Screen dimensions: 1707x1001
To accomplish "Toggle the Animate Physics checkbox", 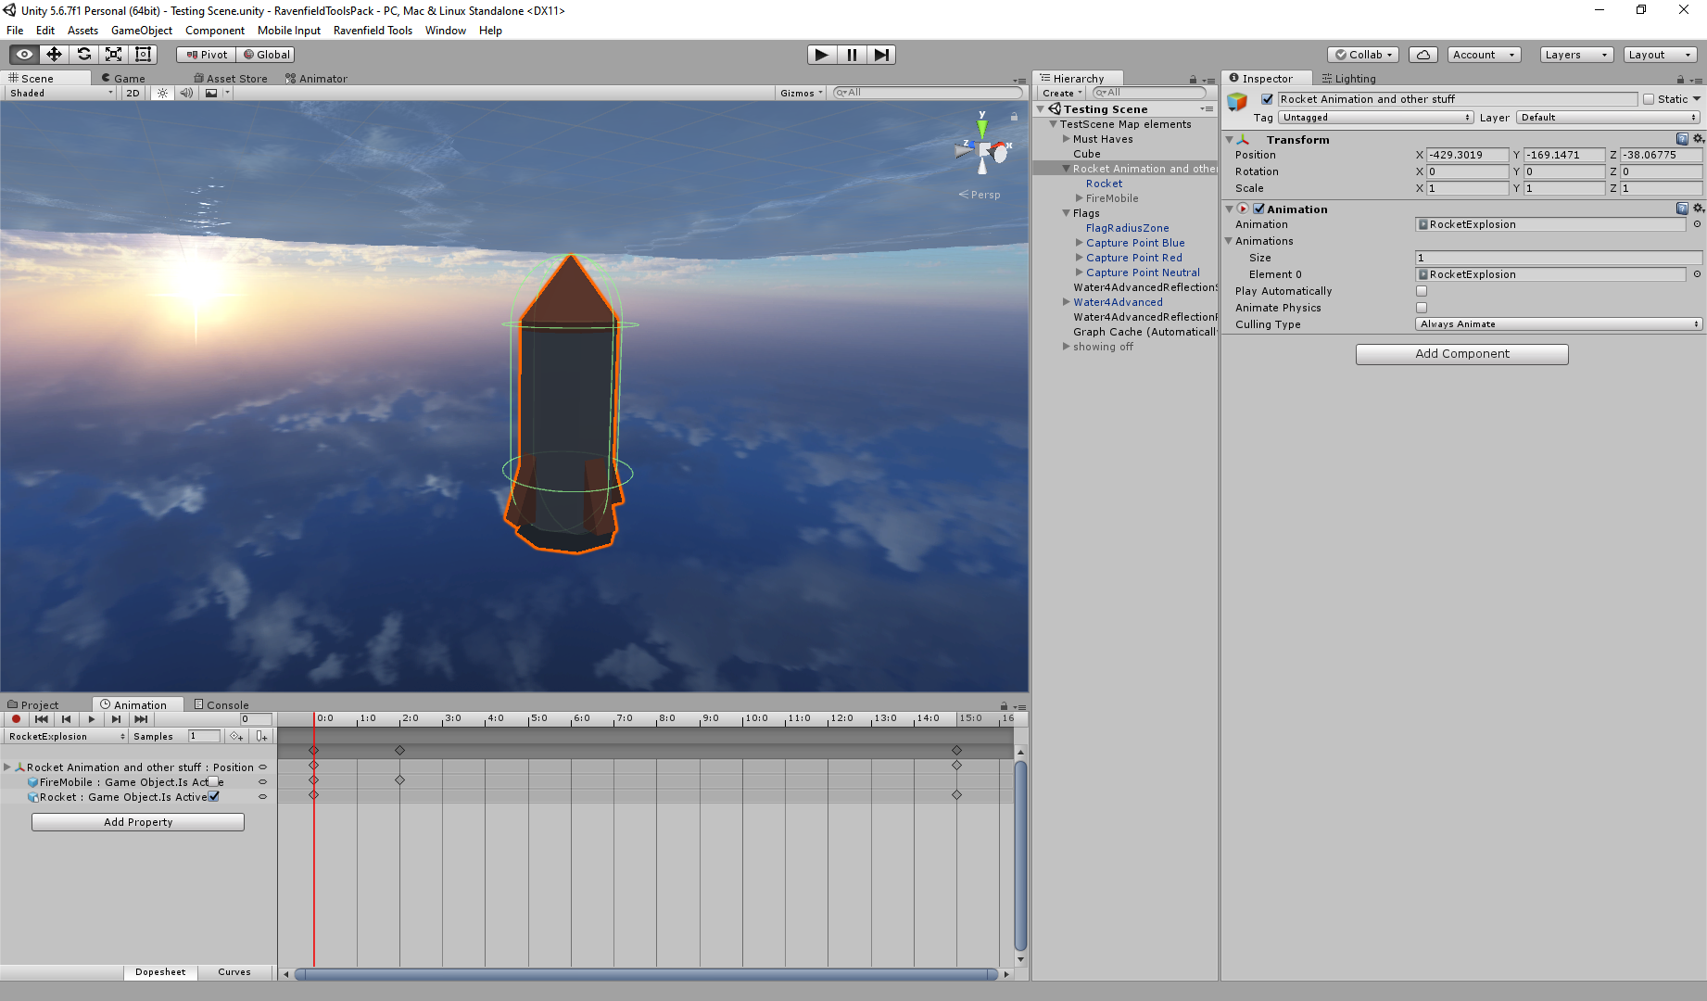I will pyautogui.click(x=1422, y=308).
